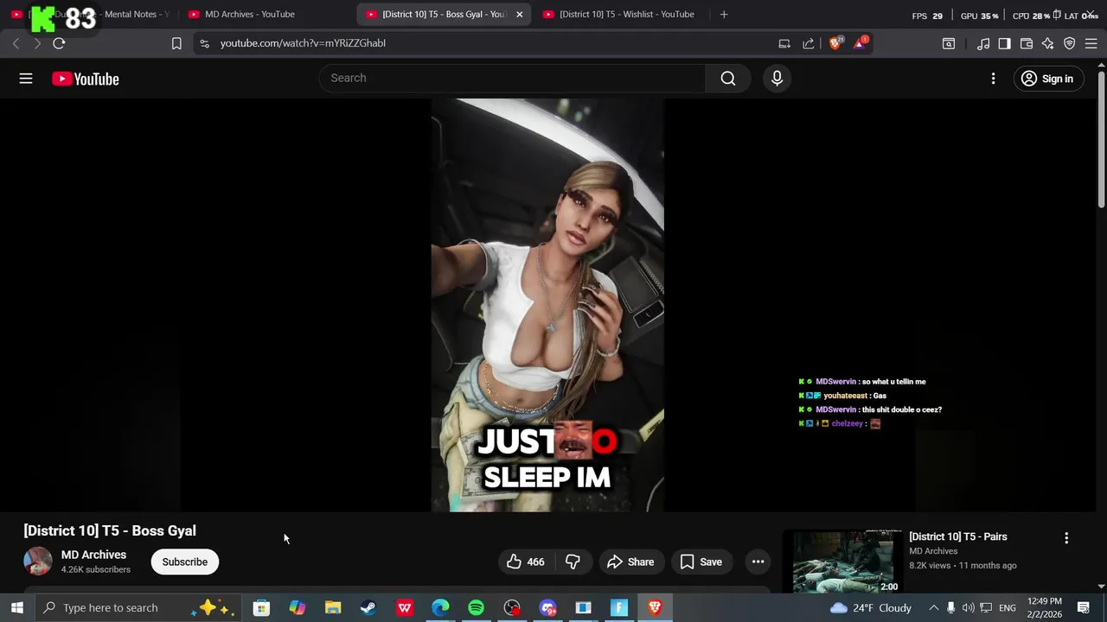Open the ENG language input indicator
This screenshot has width=1107, height=622.
coord(1008,608)
